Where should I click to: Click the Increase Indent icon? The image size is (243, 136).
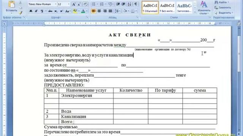point(123,4)
